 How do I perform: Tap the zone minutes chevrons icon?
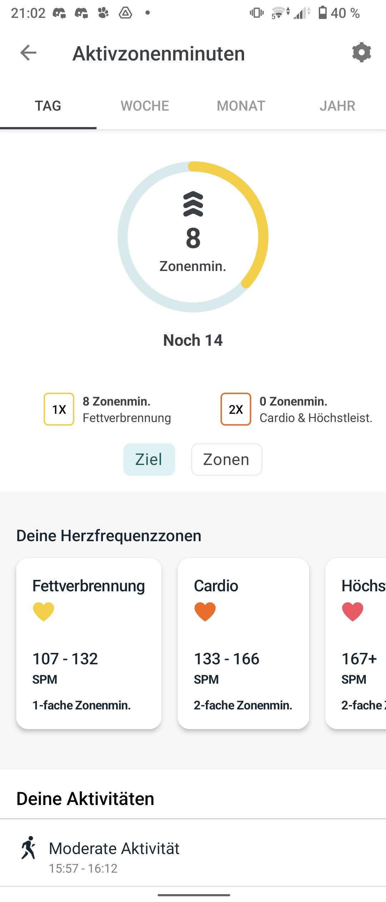tap(193, 204)
